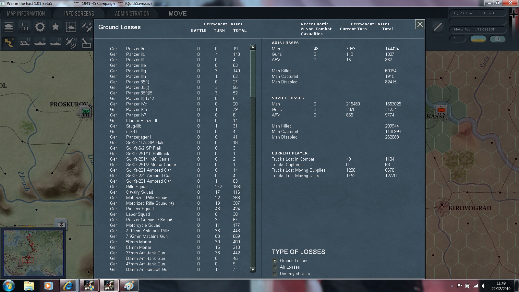Click the Soviet Men Captured value 1180998
This screenshot has width=519, height=292.
tap(393, 132)
